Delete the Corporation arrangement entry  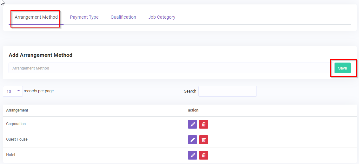click(x=203, y=124)
